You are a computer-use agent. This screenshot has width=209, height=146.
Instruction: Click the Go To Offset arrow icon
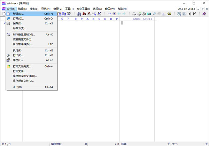coord(109,14)
